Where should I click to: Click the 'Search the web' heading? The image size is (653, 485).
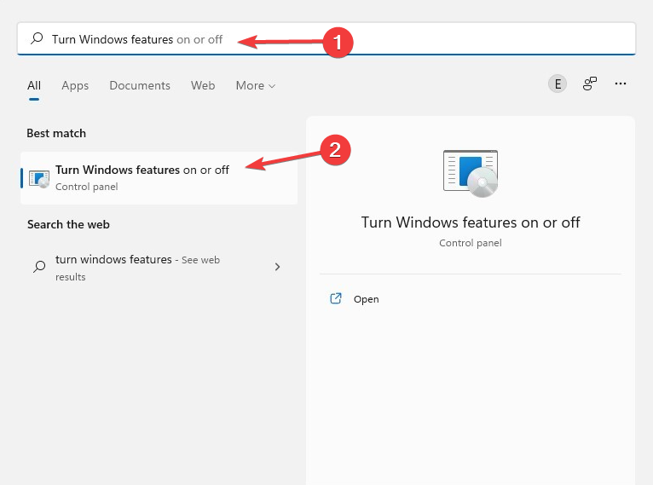click(68, 224)
